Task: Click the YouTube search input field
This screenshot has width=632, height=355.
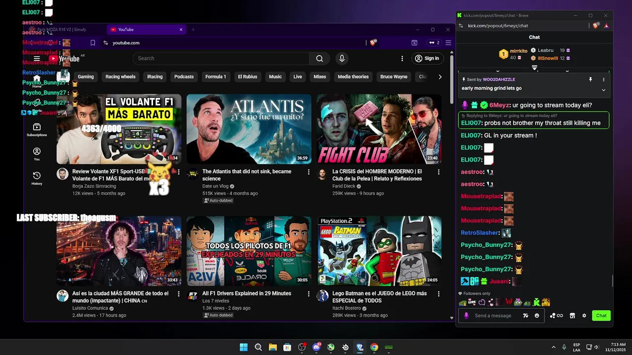Action: 221,58
